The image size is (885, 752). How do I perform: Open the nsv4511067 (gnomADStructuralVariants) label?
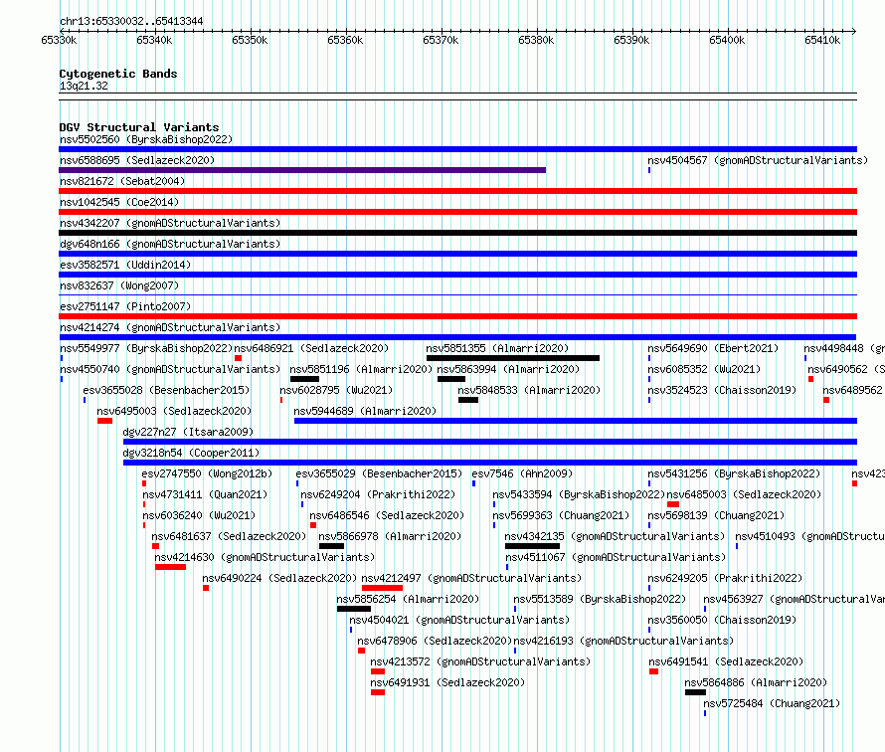616,557
